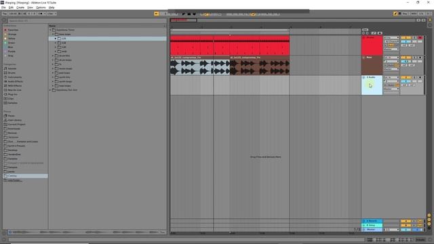Select the Sounds browser category
The height and width of the screenshot is (244, 434).
pyautogui.click(x=12, y=68)
